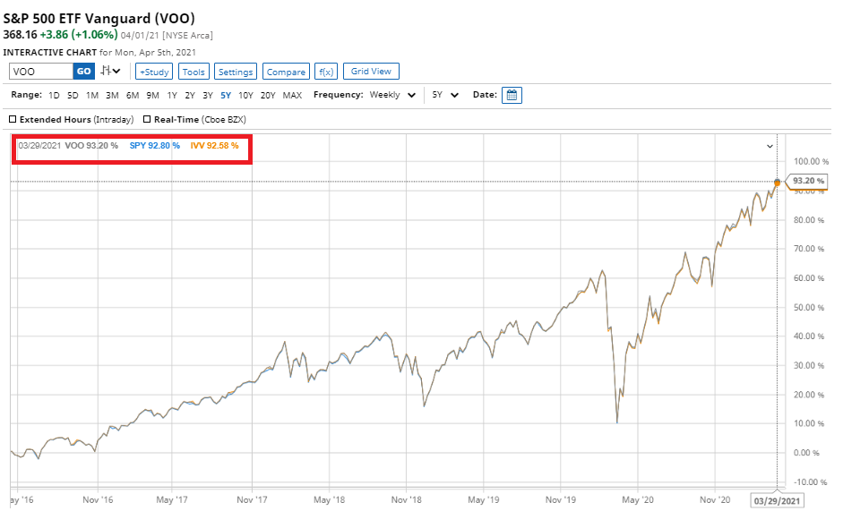Enable the Real-Time Cboe BZX checkbox

tap(147, 119)
